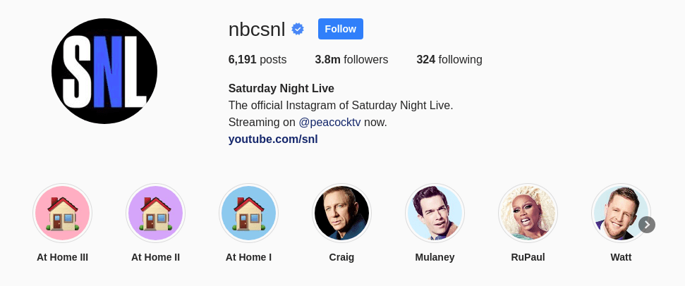Click the Craig highlight label
This screenshot has width=685, height=286.
click(341, 257)
